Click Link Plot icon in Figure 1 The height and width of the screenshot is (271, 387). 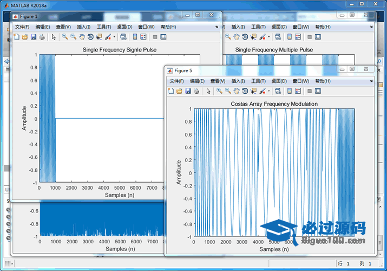(123, 37)
